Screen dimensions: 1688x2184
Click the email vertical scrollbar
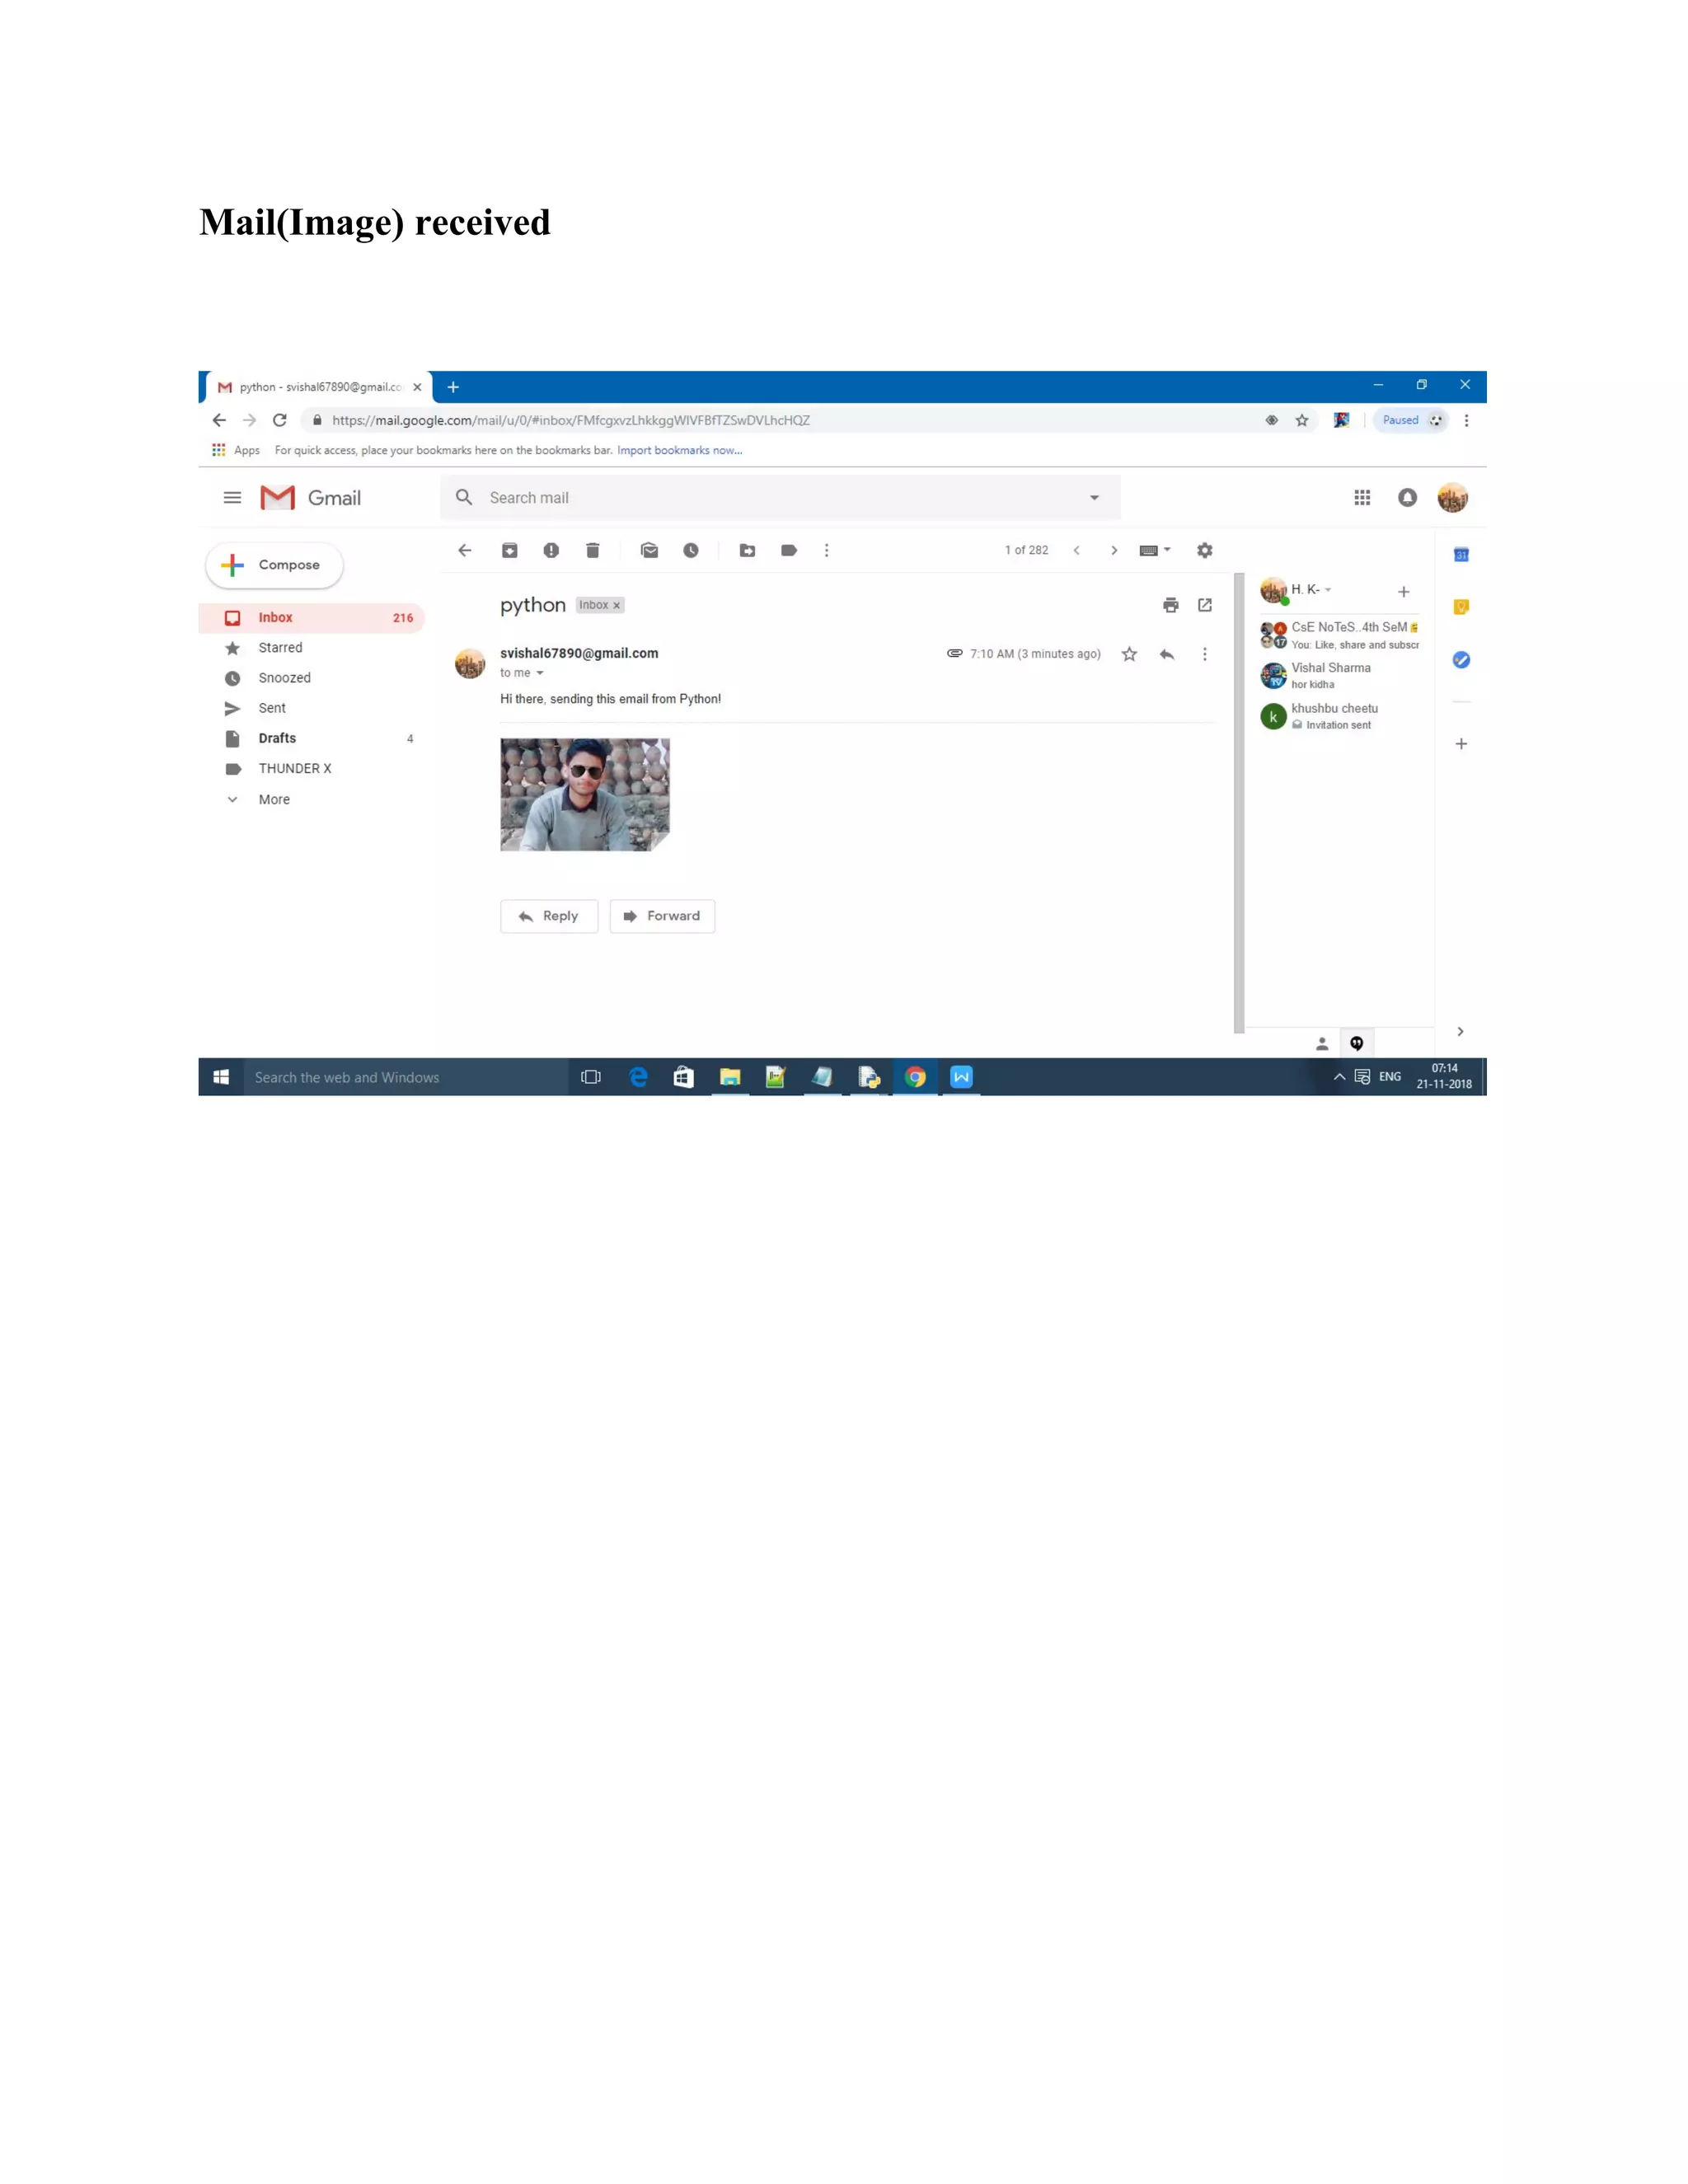point(1239,803)
